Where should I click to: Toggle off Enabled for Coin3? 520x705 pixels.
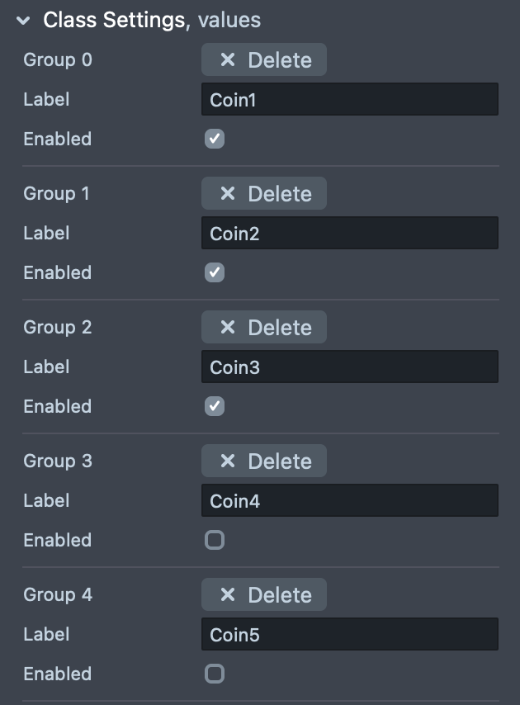coord(215,406)
